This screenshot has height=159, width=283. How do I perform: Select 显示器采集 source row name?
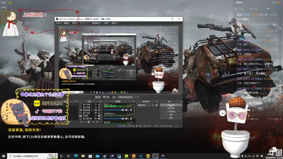[87, 119]
